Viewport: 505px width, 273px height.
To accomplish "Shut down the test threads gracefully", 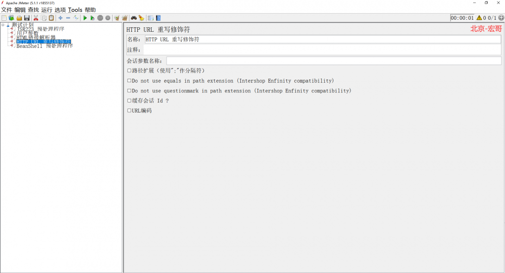I will click(x=108, y=18).
